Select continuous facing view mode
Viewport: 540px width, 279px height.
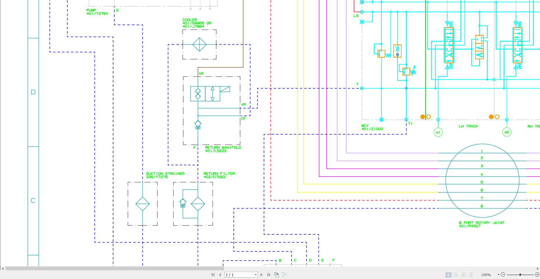471,275
